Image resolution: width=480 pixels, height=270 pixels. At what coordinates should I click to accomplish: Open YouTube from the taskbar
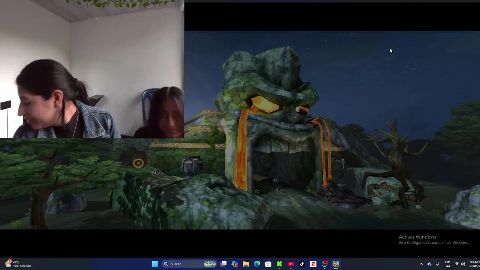point(291,264)
